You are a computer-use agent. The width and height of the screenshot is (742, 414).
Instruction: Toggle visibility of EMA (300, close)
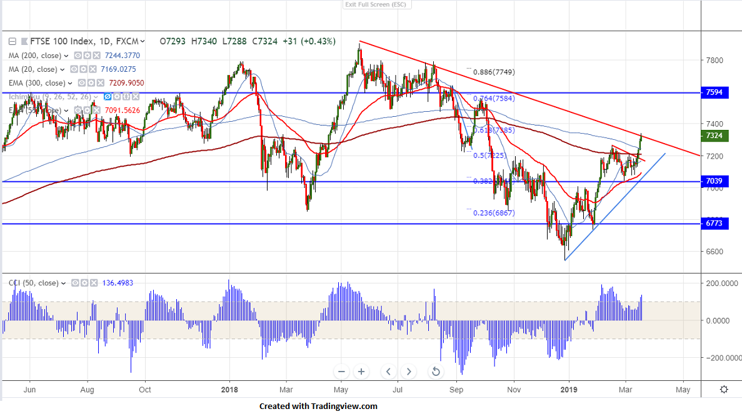(81, 82)
